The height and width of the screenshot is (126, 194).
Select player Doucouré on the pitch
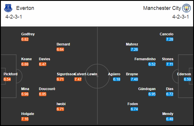47,89
